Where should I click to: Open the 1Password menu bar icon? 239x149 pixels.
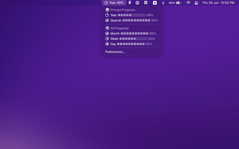[137, 3]
